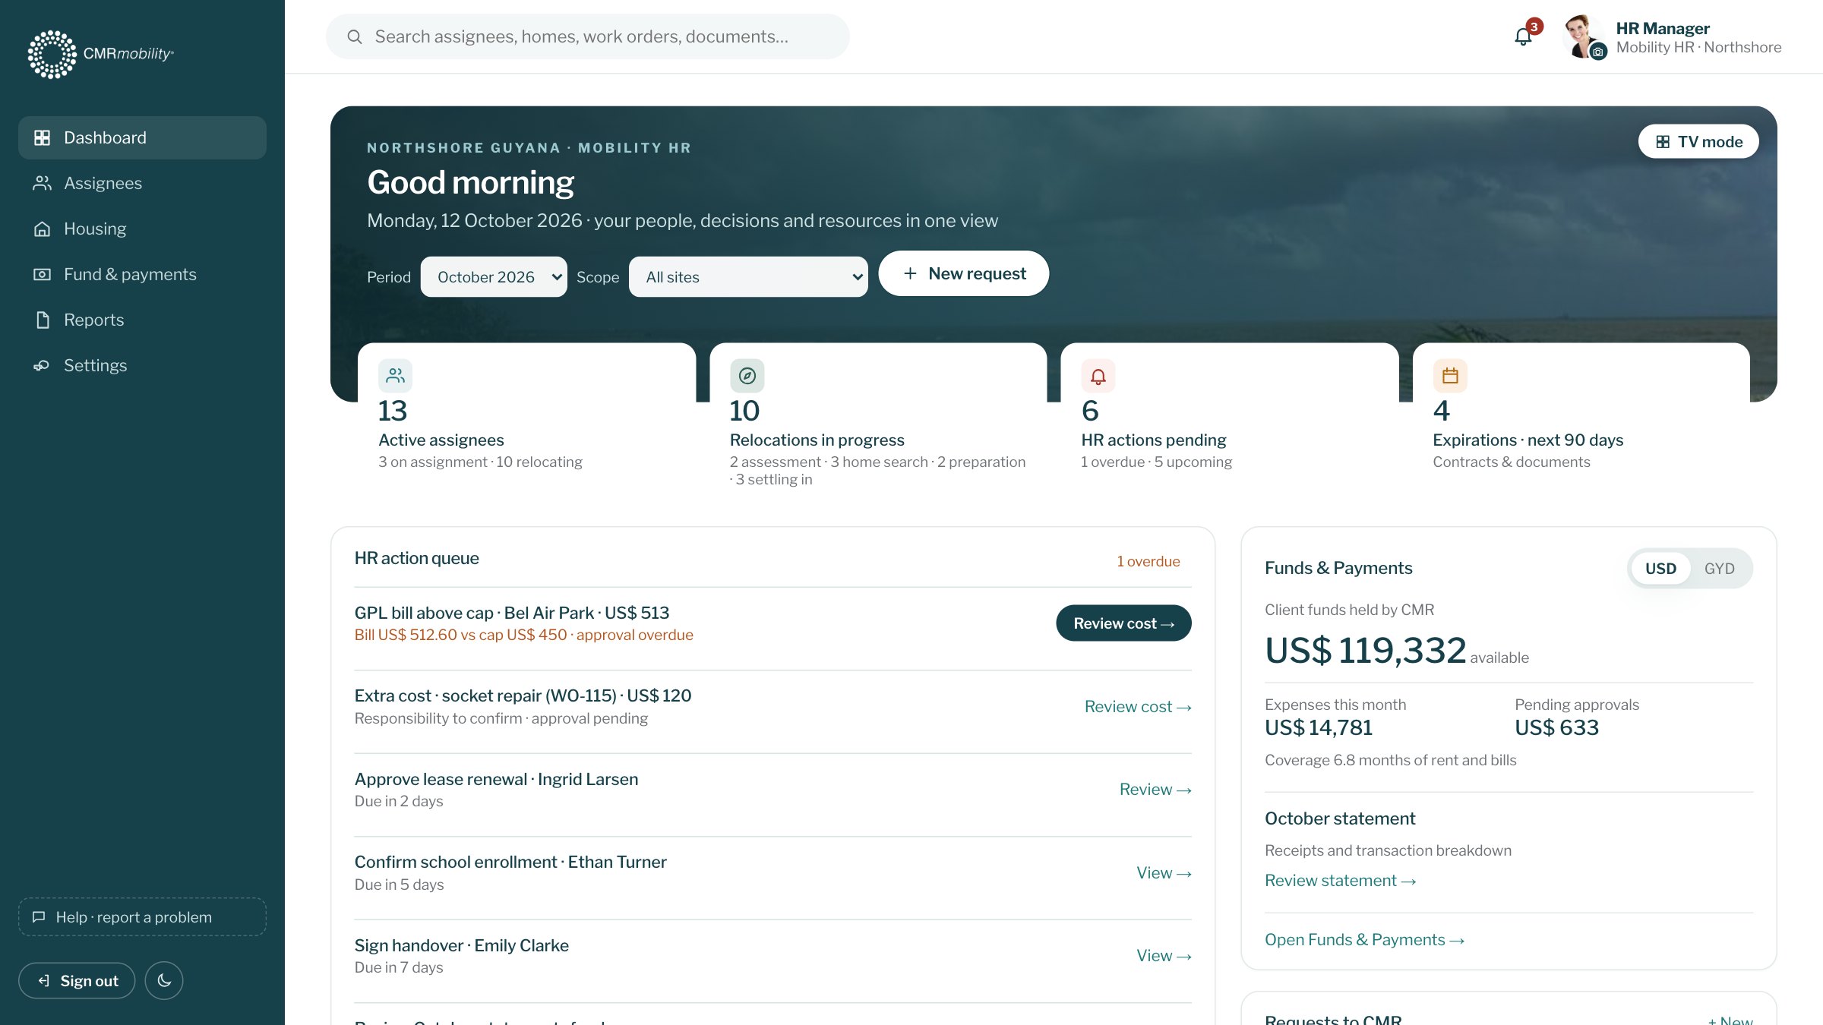Expand the Period dropdown October 2026
Screen dimensions: 1823x1025
click(x=494, y=276)
